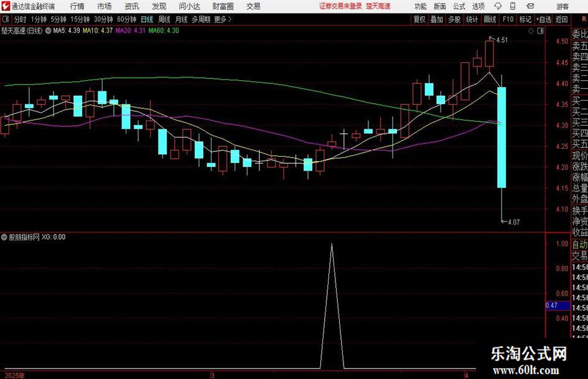Add stock via +自选 button
The height and width of the screenshot is (379, 588).
tap(544, 19)
